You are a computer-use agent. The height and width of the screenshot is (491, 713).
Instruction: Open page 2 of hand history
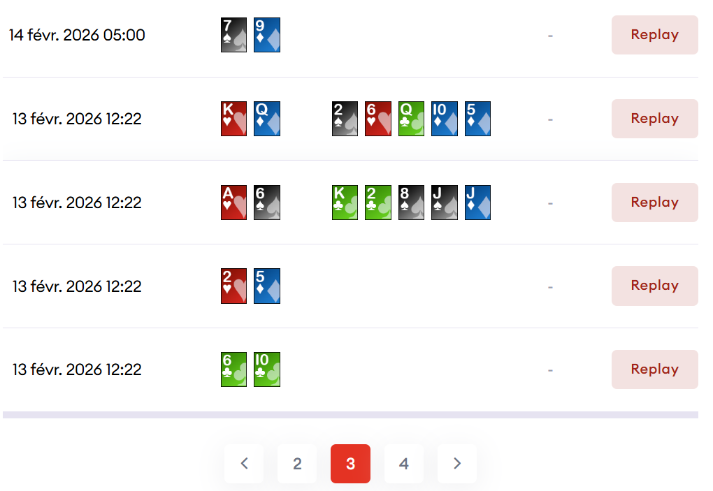[x=297, y=464]
